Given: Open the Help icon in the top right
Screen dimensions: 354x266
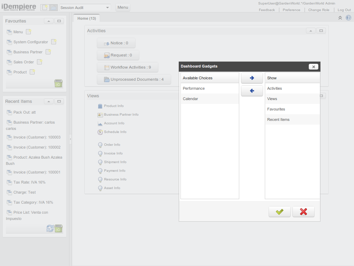Looking at the screenshot, I should coord(348,18).
